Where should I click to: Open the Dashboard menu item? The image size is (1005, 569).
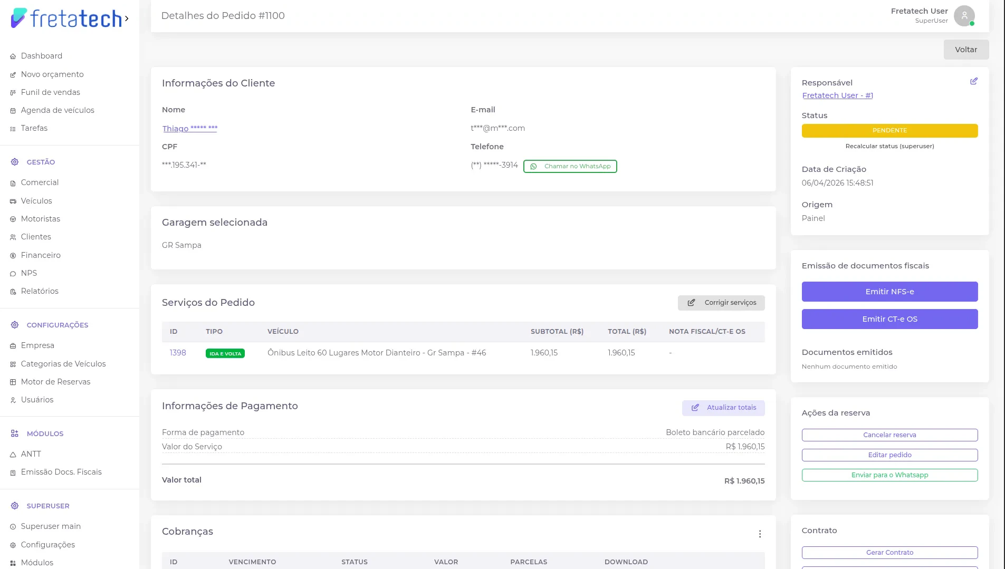[x=42, y=56]
